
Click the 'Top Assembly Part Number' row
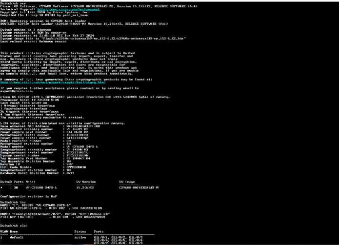45,158
